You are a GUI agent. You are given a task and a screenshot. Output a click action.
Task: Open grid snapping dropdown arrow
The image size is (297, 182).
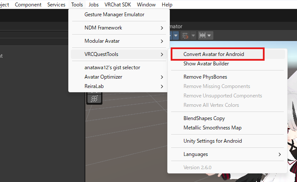193,35
